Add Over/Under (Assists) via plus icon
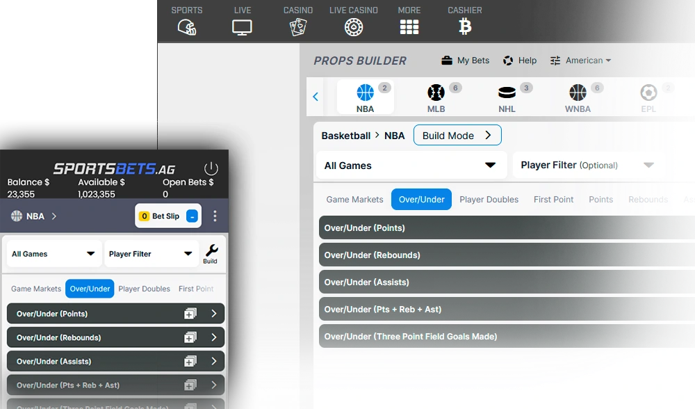 (x=190, y=362)
